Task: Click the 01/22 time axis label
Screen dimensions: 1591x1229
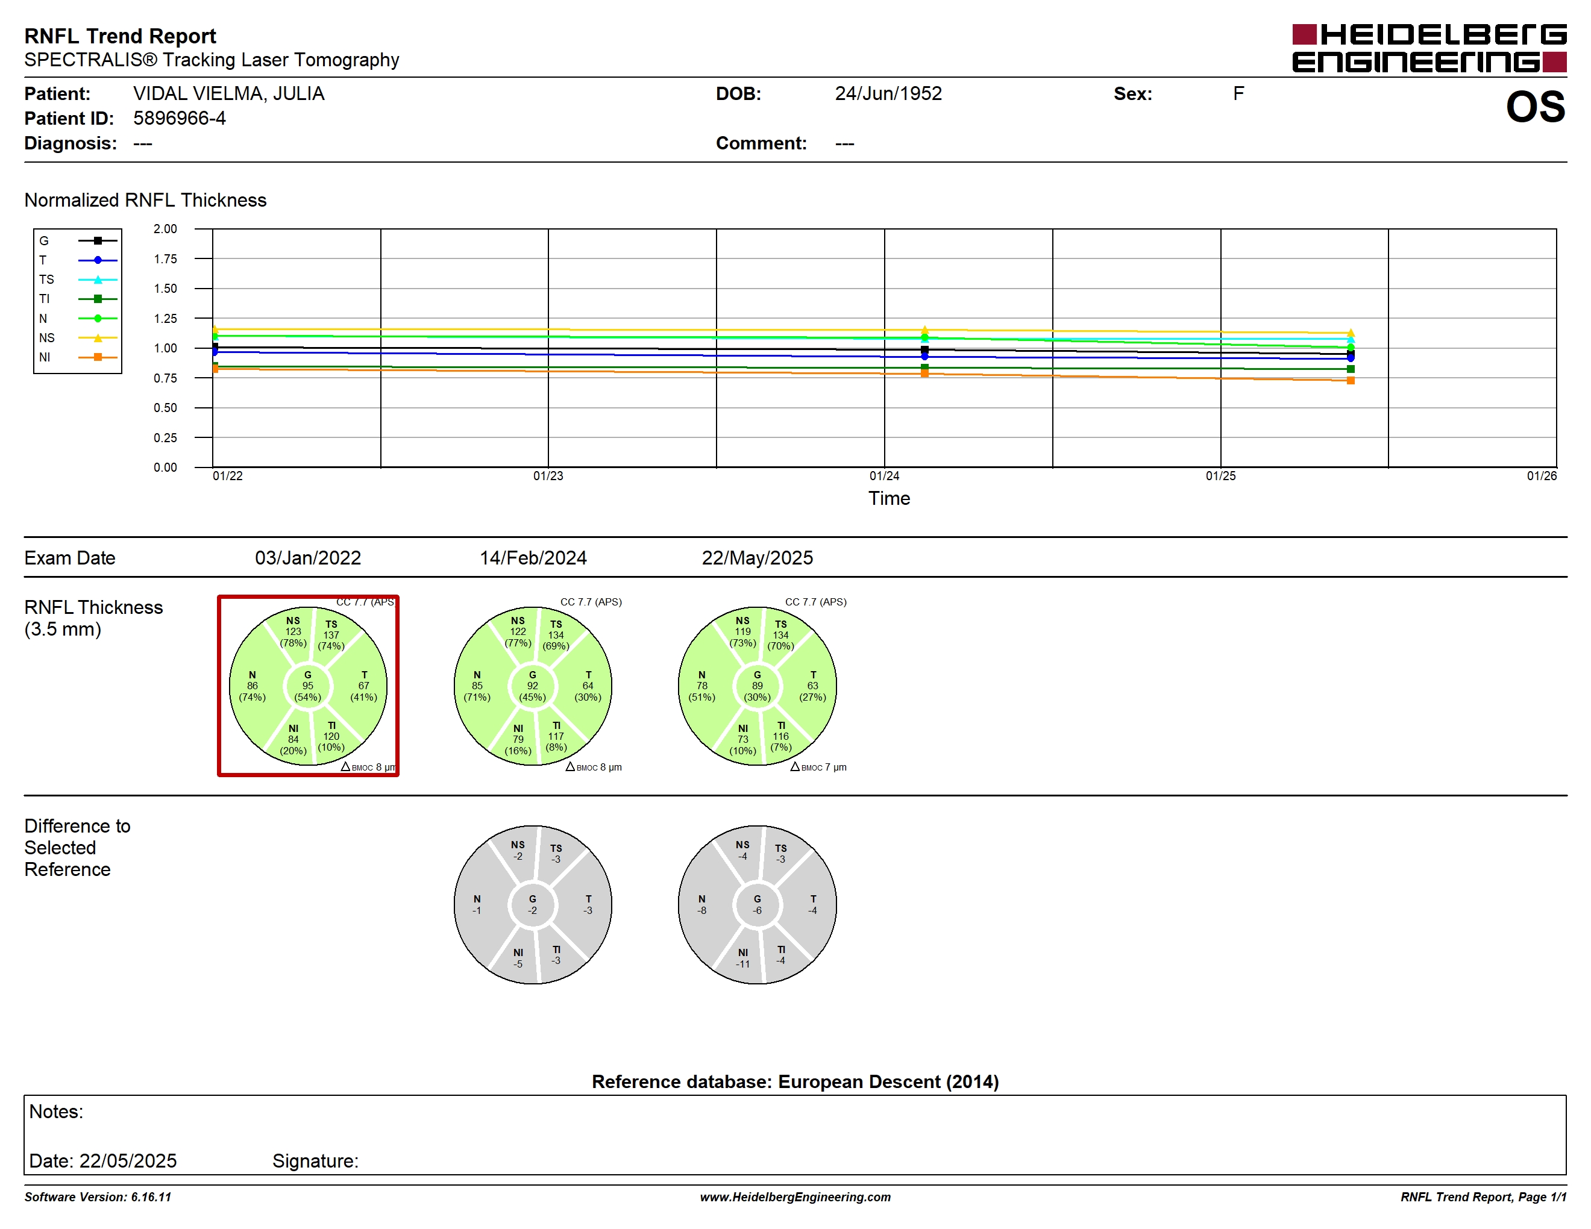Action: pos(227,476)
